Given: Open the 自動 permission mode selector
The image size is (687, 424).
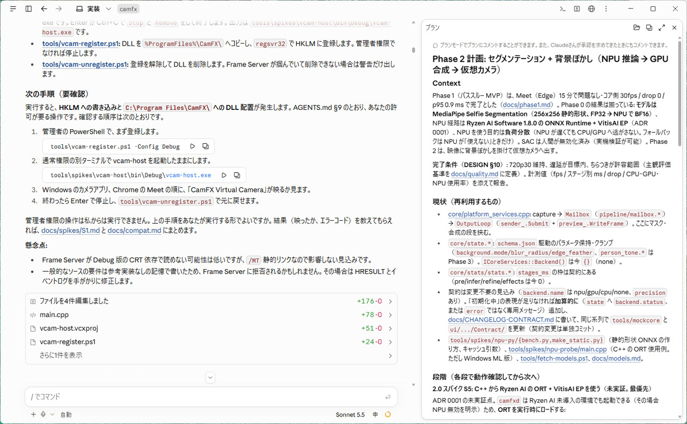Looking at the screenshot, I should coord(65,414).
